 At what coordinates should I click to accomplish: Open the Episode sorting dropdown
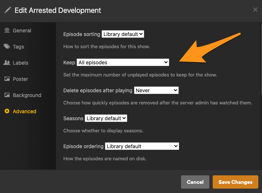point(123,34)
